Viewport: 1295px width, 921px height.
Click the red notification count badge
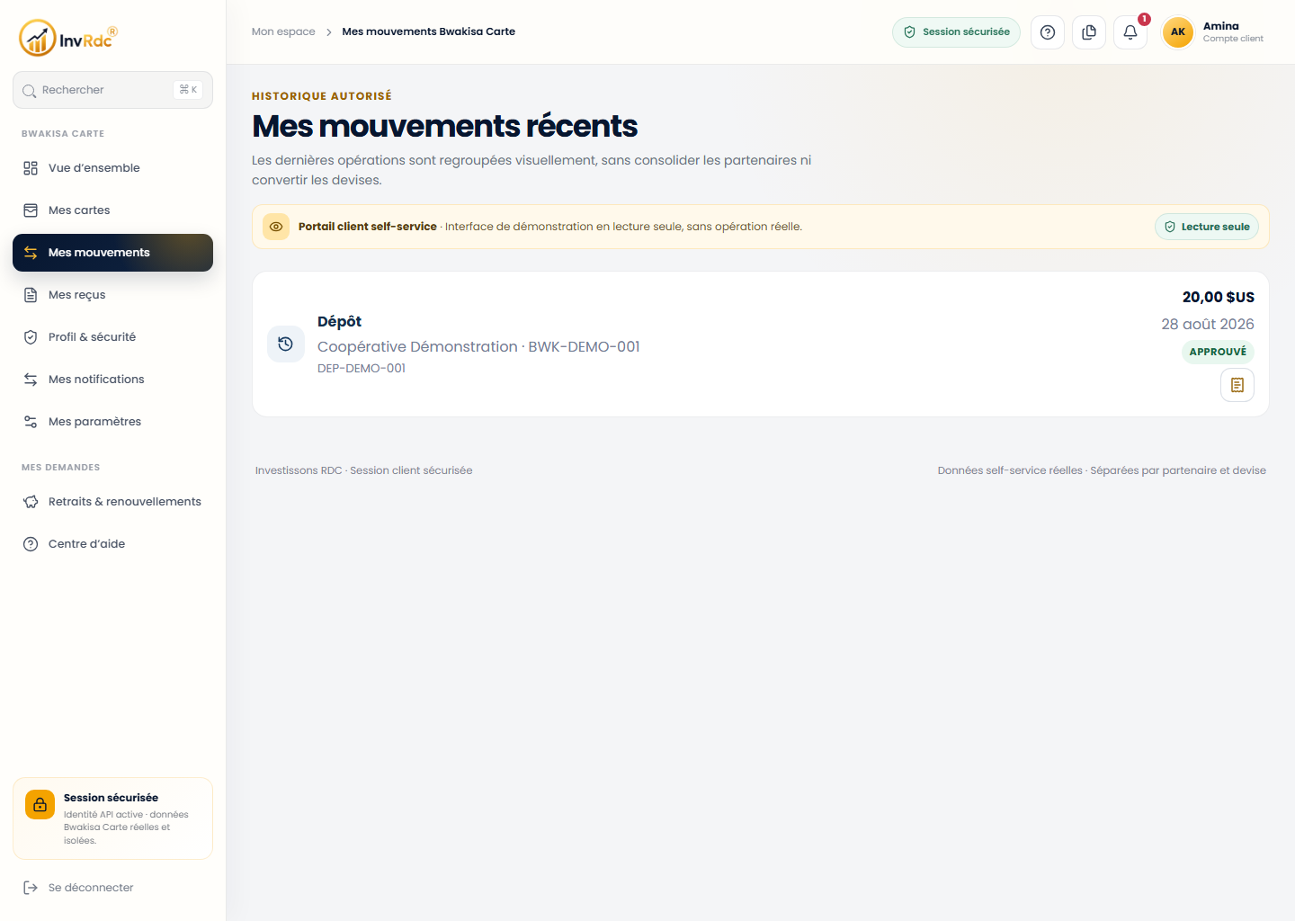click(x=1144, y=19)
